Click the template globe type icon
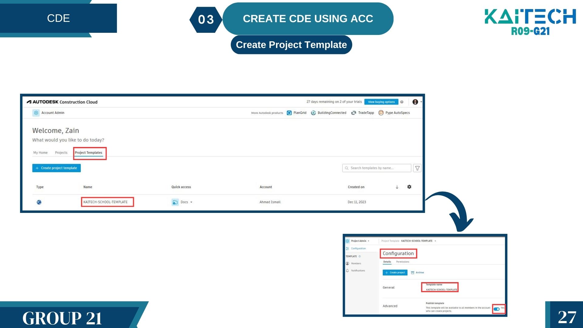 [39, 202]
